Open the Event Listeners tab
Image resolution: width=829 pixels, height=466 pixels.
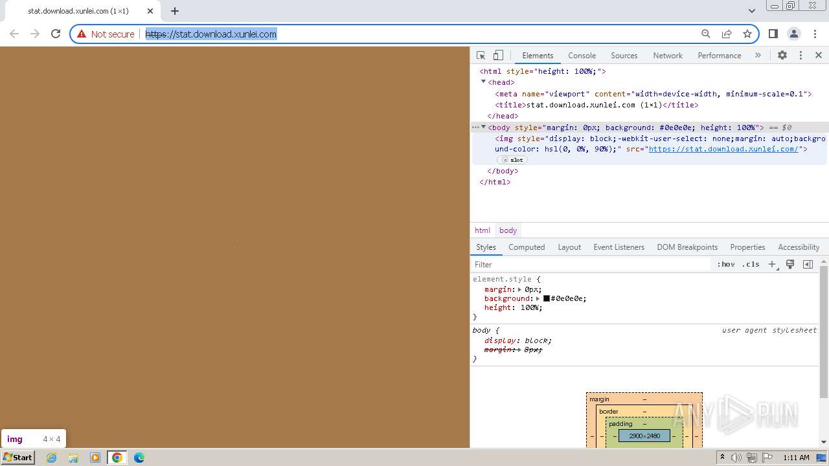click(x=619, y=247)
